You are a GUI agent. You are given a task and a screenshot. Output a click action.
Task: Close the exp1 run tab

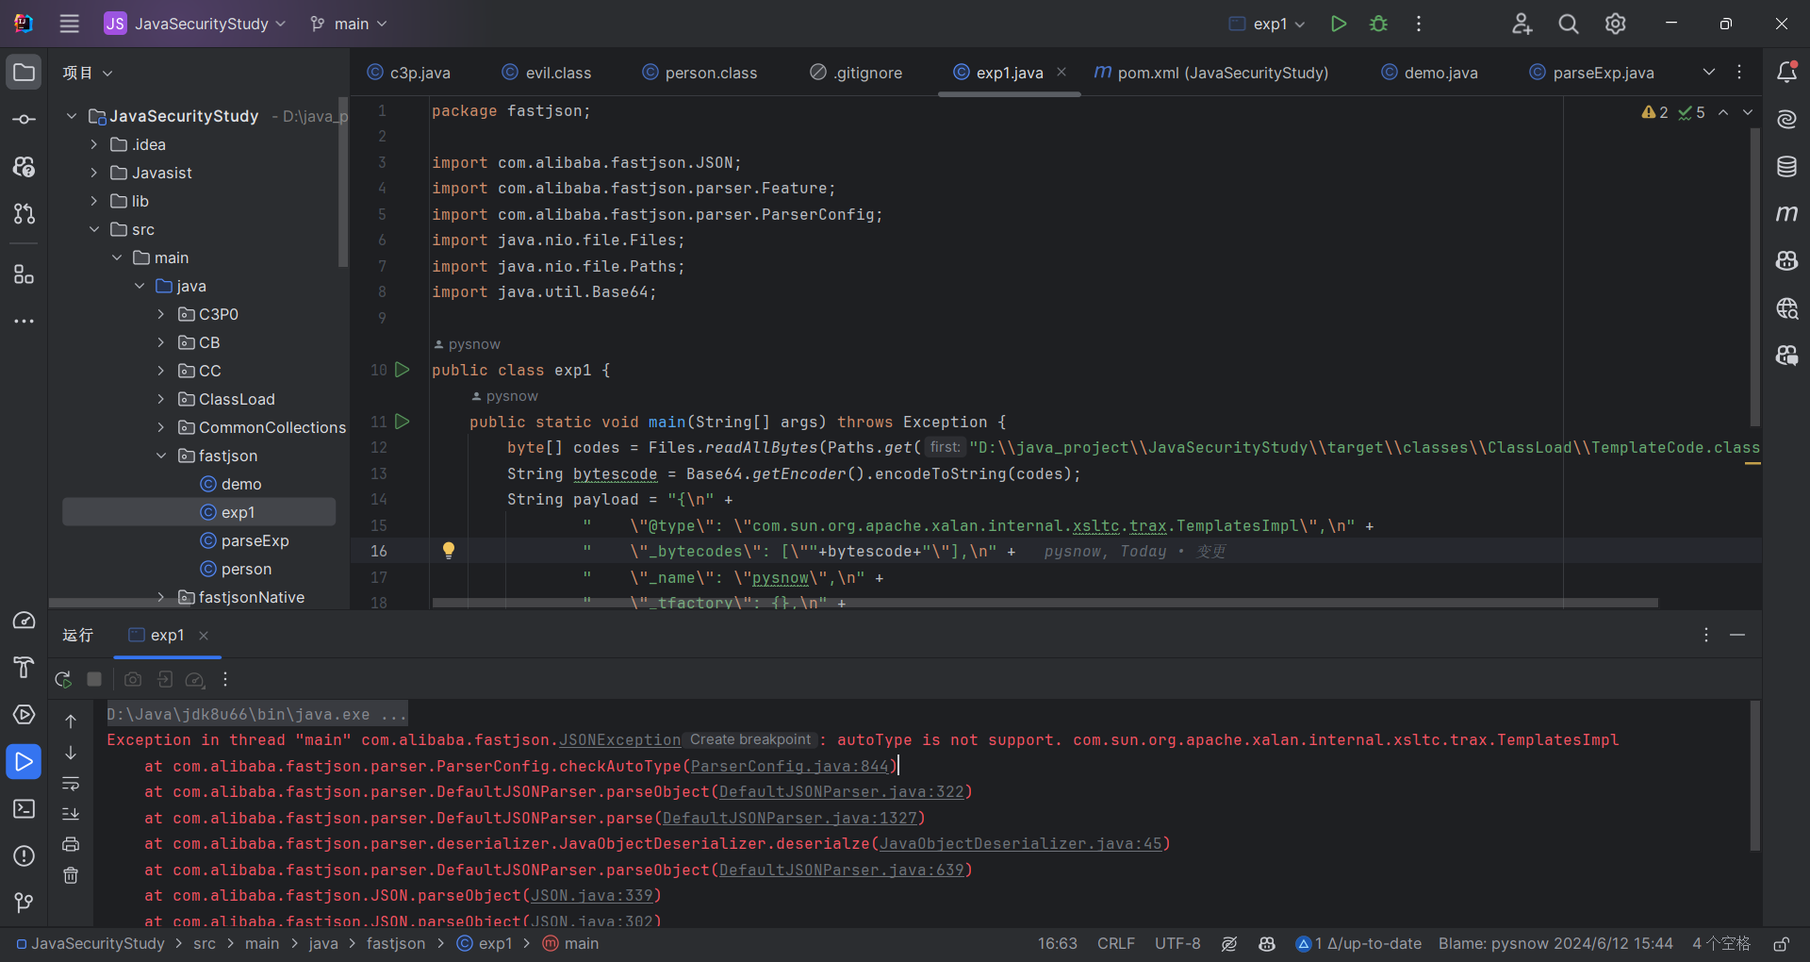204,636
